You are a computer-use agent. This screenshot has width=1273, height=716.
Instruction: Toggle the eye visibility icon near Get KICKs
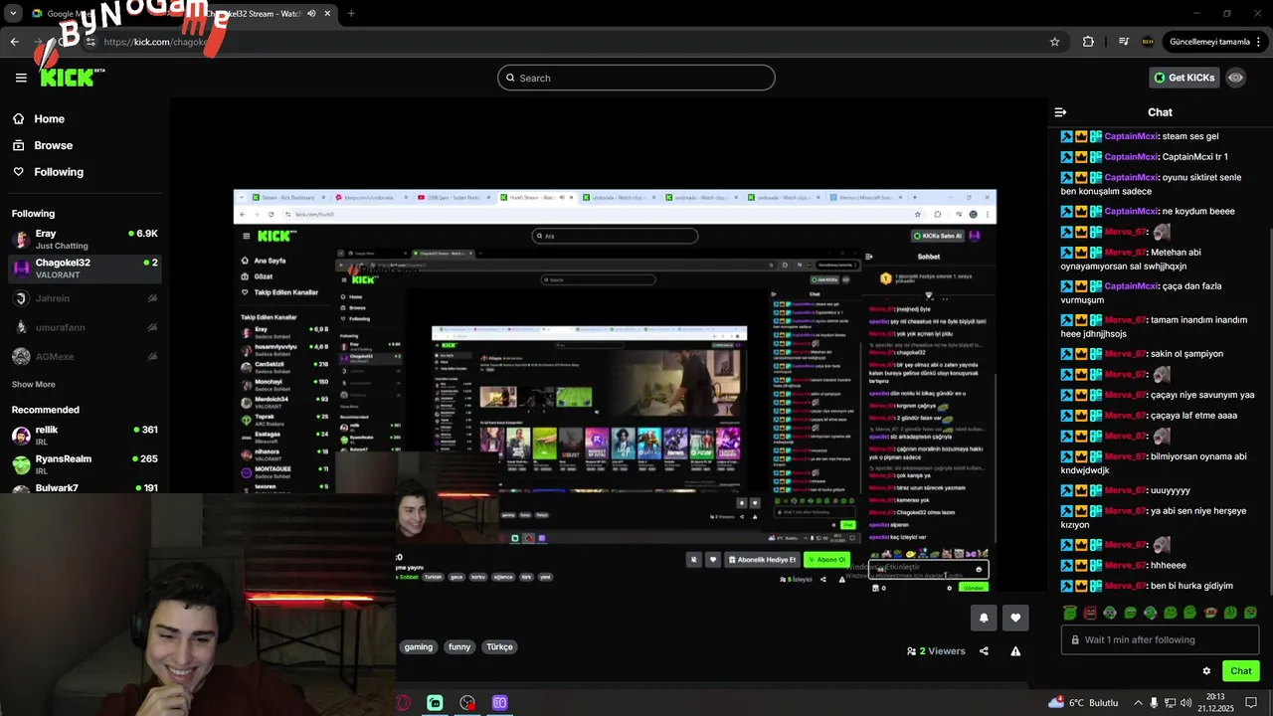click(x=1236, y=78)
